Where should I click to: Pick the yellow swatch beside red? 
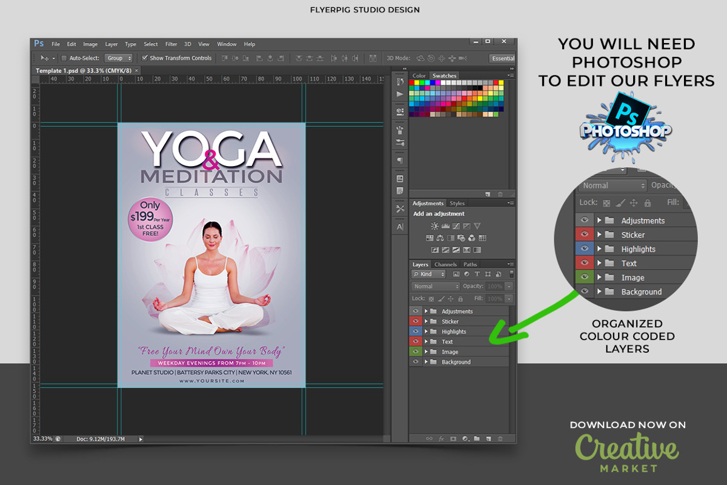(x=417, y=82)
